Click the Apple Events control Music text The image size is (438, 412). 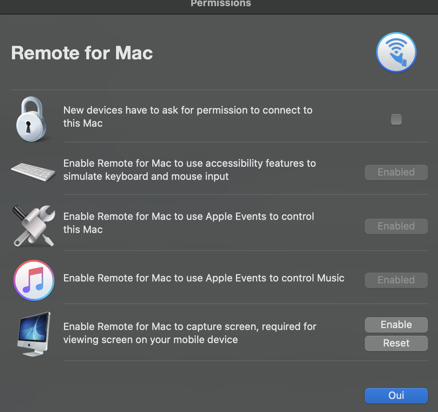click(204, 278)
